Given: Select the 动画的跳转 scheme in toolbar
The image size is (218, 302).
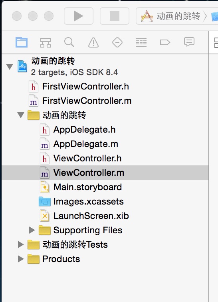Looking at the screenshot, I should pyautogui.click(x=170, y=16).
